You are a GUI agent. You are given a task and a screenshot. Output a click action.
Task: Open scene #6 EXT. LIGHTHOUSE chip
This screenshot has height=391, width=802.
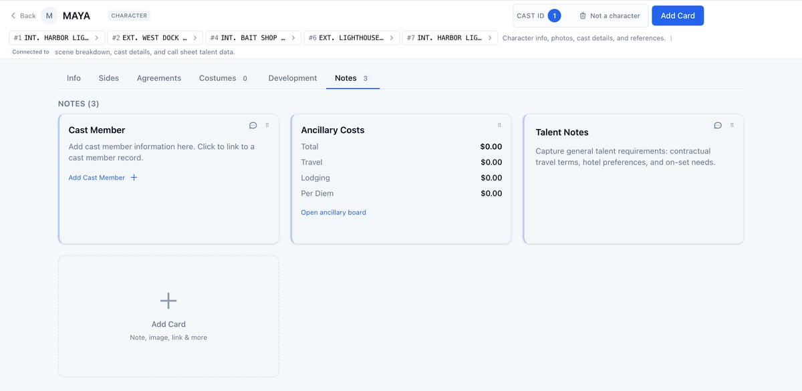(x=352, y=38)
